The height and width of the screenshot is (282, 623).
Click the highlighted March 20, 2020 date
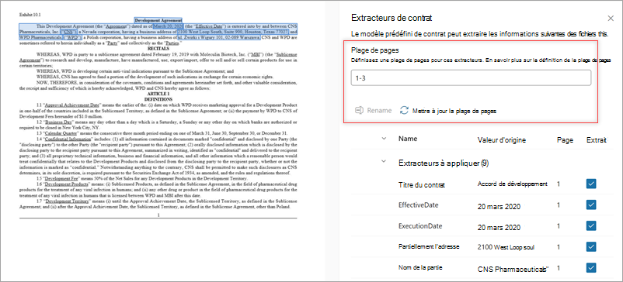click(x=169, y=26)
